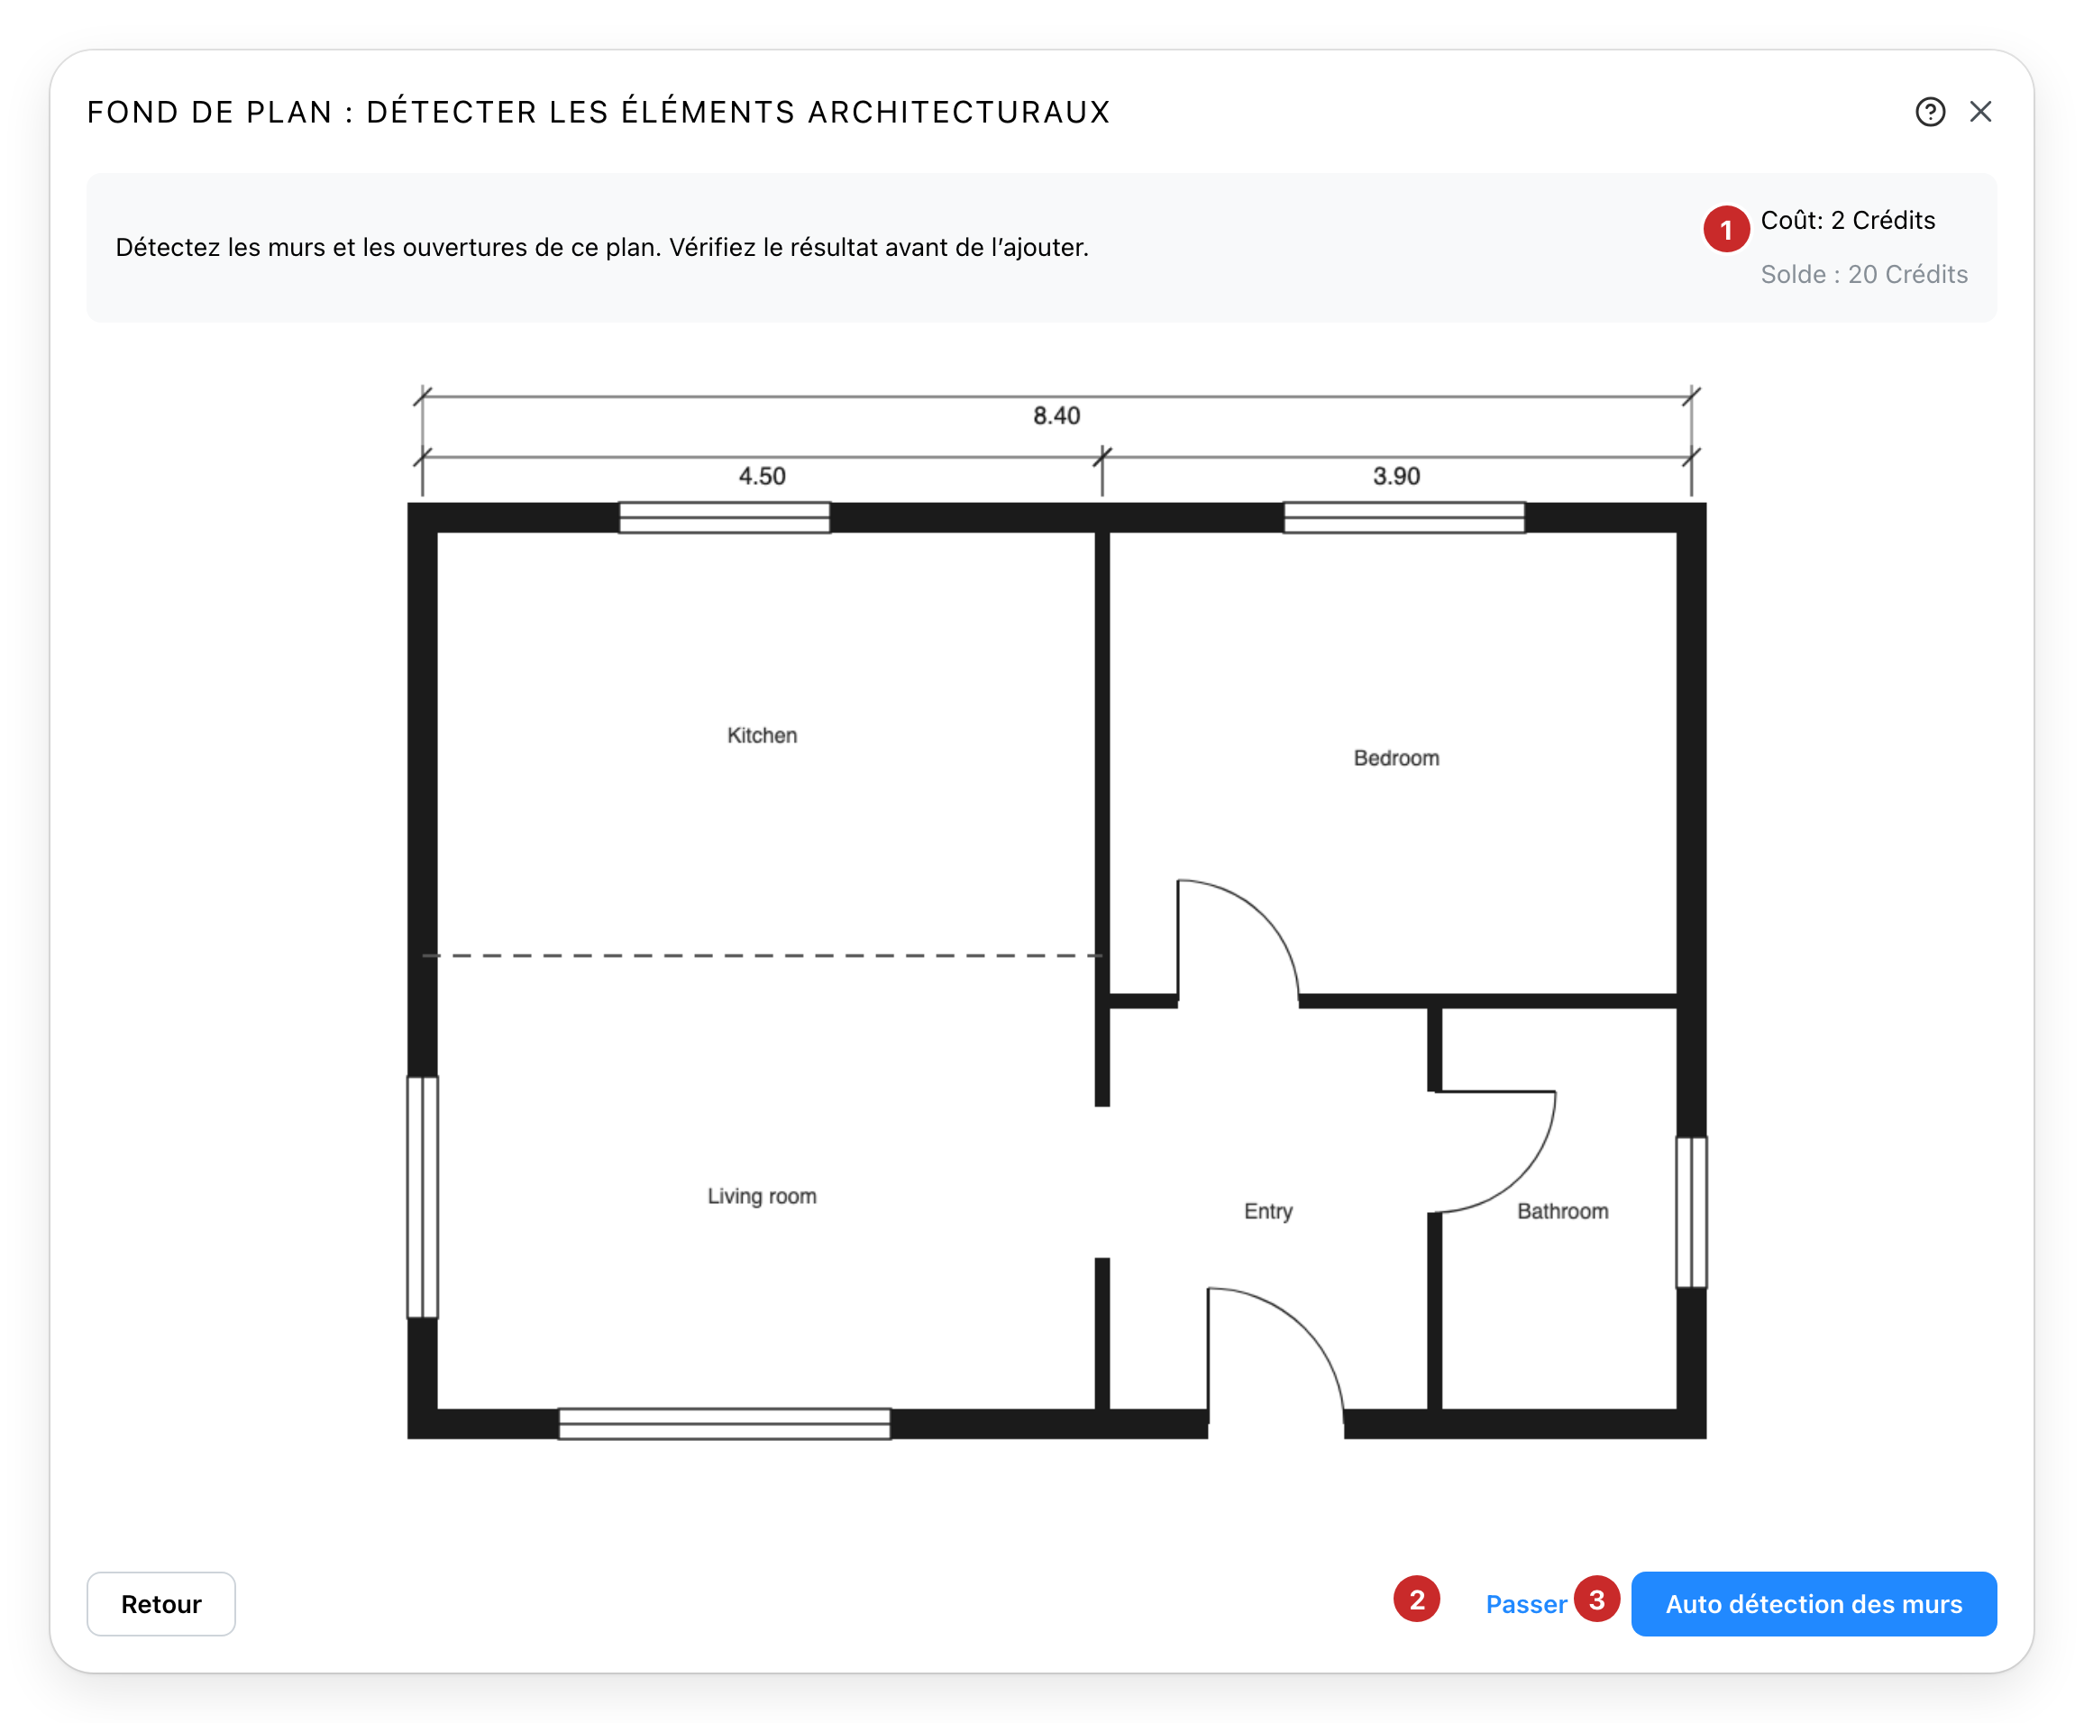Image resolution: width=2084 pixels, height=1723 pixels.
Task: Click the Entry label on the plan
Action: [1267, 1211]
